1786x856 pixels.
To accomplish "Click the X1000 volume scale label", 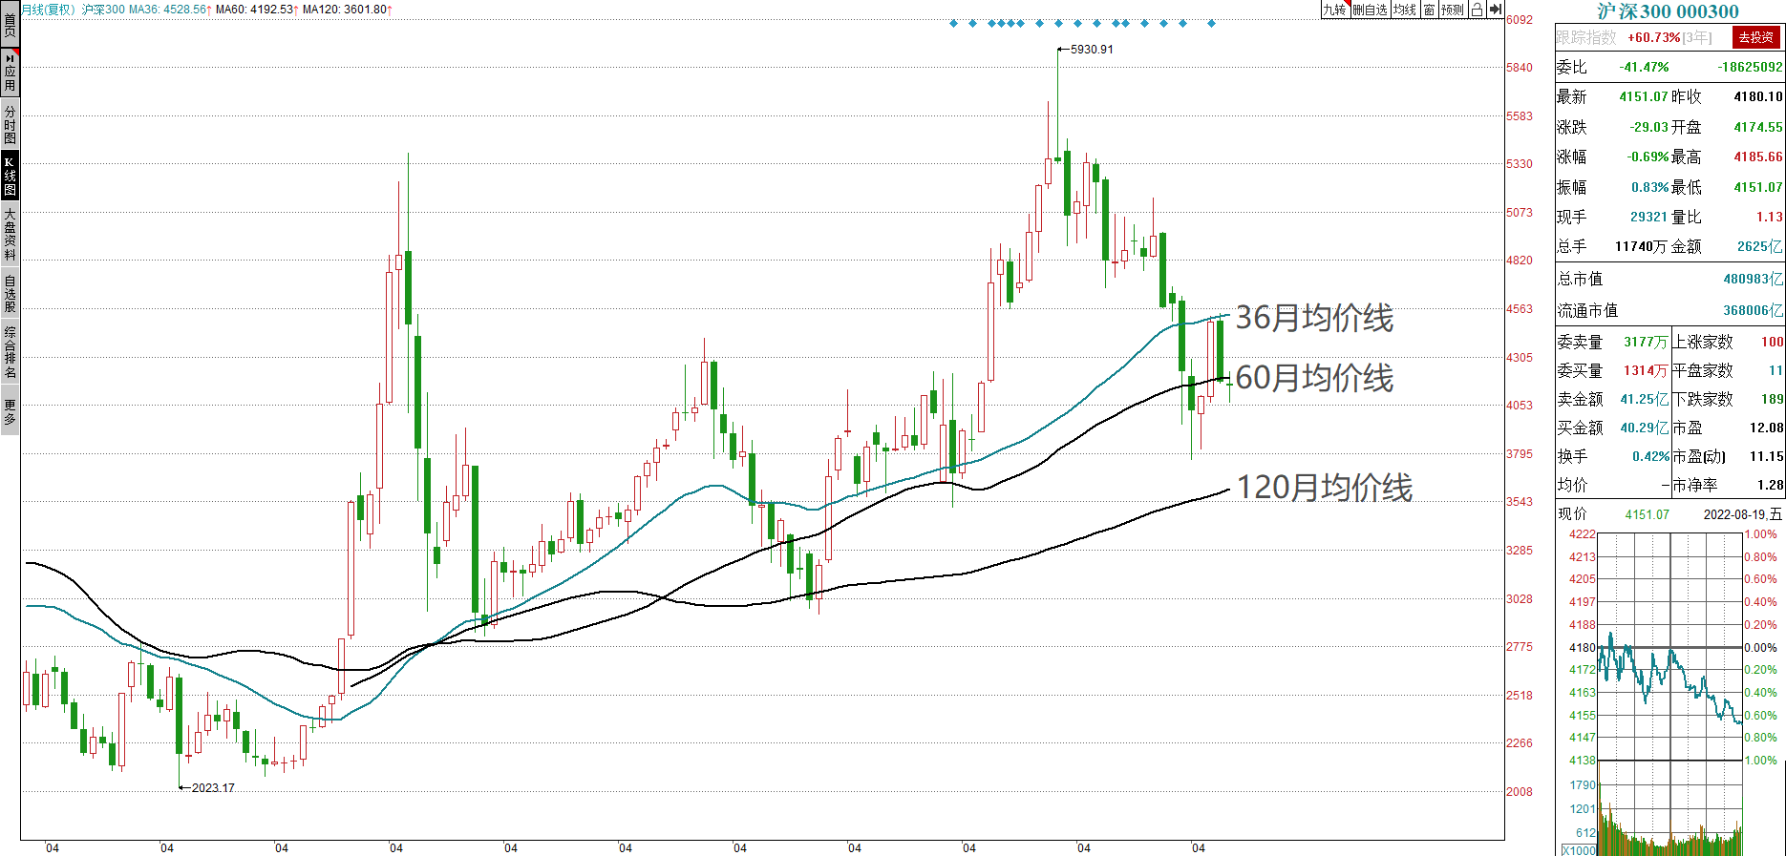I will pyautogui.click(x=1579, y=849).
